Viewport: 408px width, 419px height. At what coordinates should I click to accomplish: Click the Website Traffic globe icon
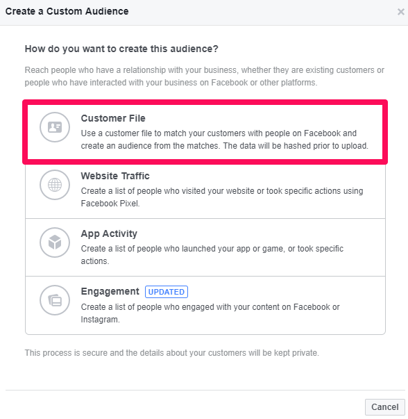coord(55,185)
